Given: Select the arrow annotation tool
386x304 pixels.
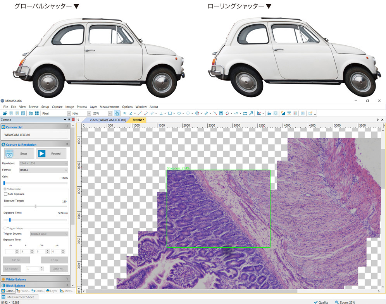Looking at the screenshot, I should 251,113.
